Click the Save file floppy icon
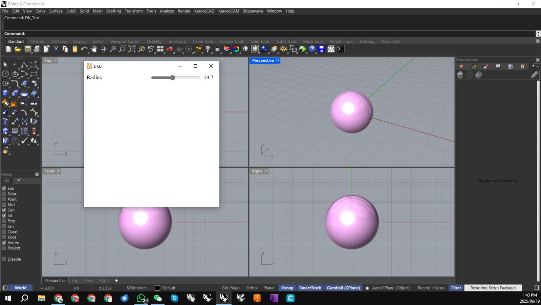Image resolution: width=541 pixels, height=305 pixels. (27, 49)
